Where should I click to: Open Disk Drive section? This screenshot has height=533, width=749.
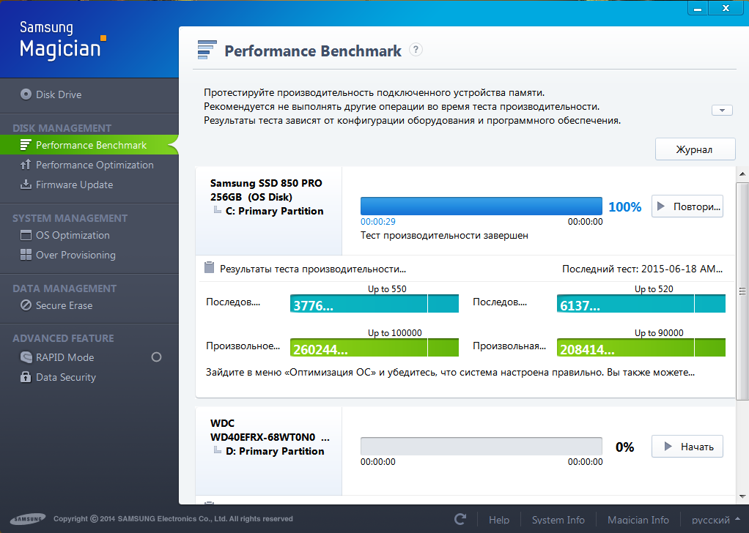59,94
